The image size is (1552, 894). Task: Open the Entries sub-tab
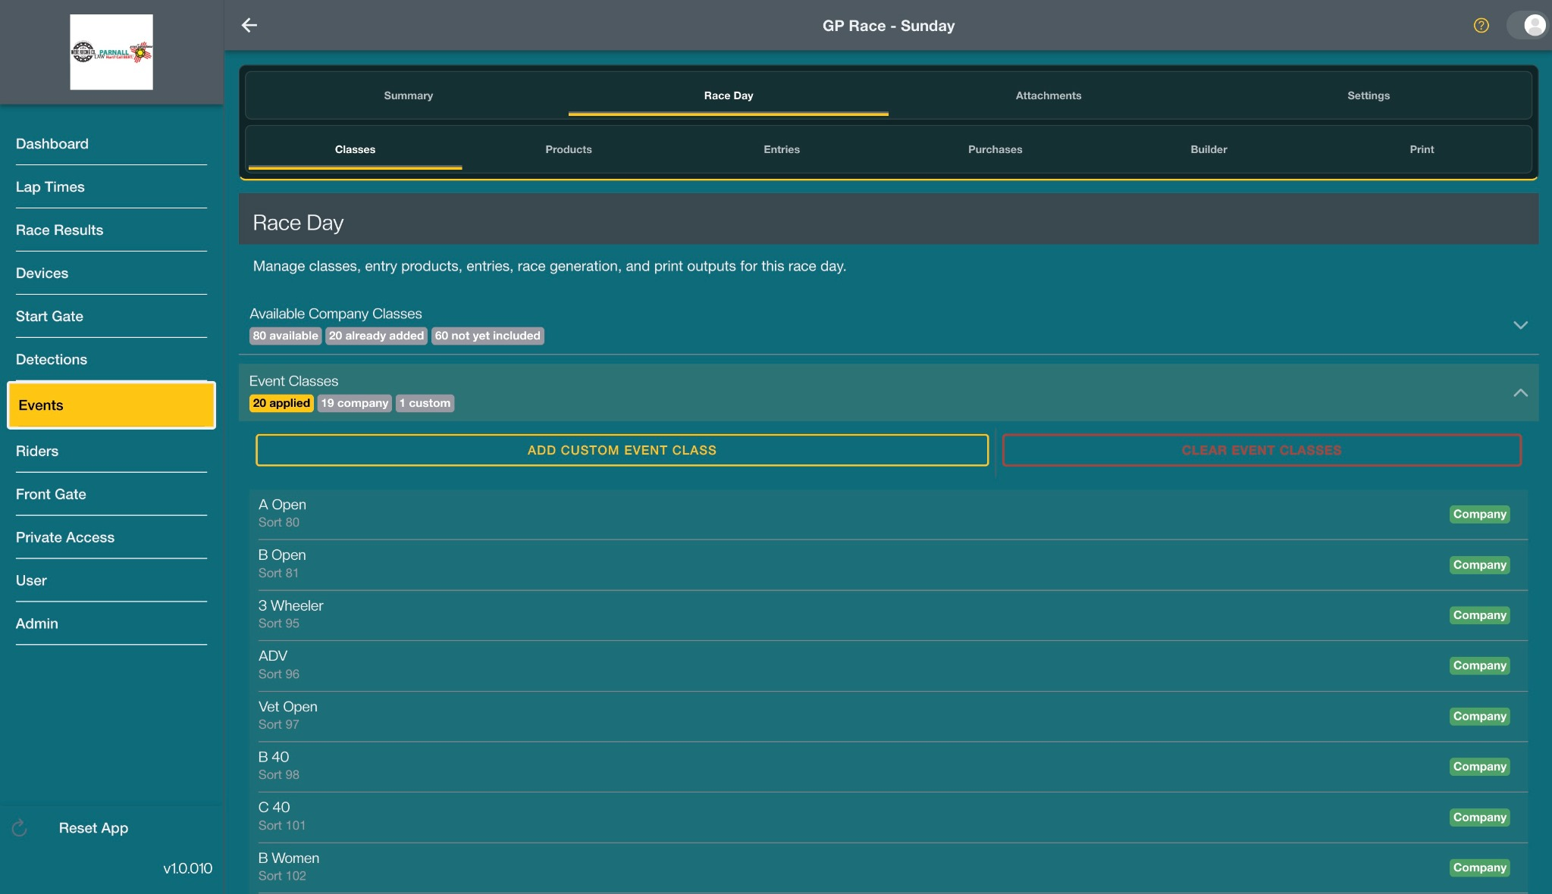click(x=781, y=149)
